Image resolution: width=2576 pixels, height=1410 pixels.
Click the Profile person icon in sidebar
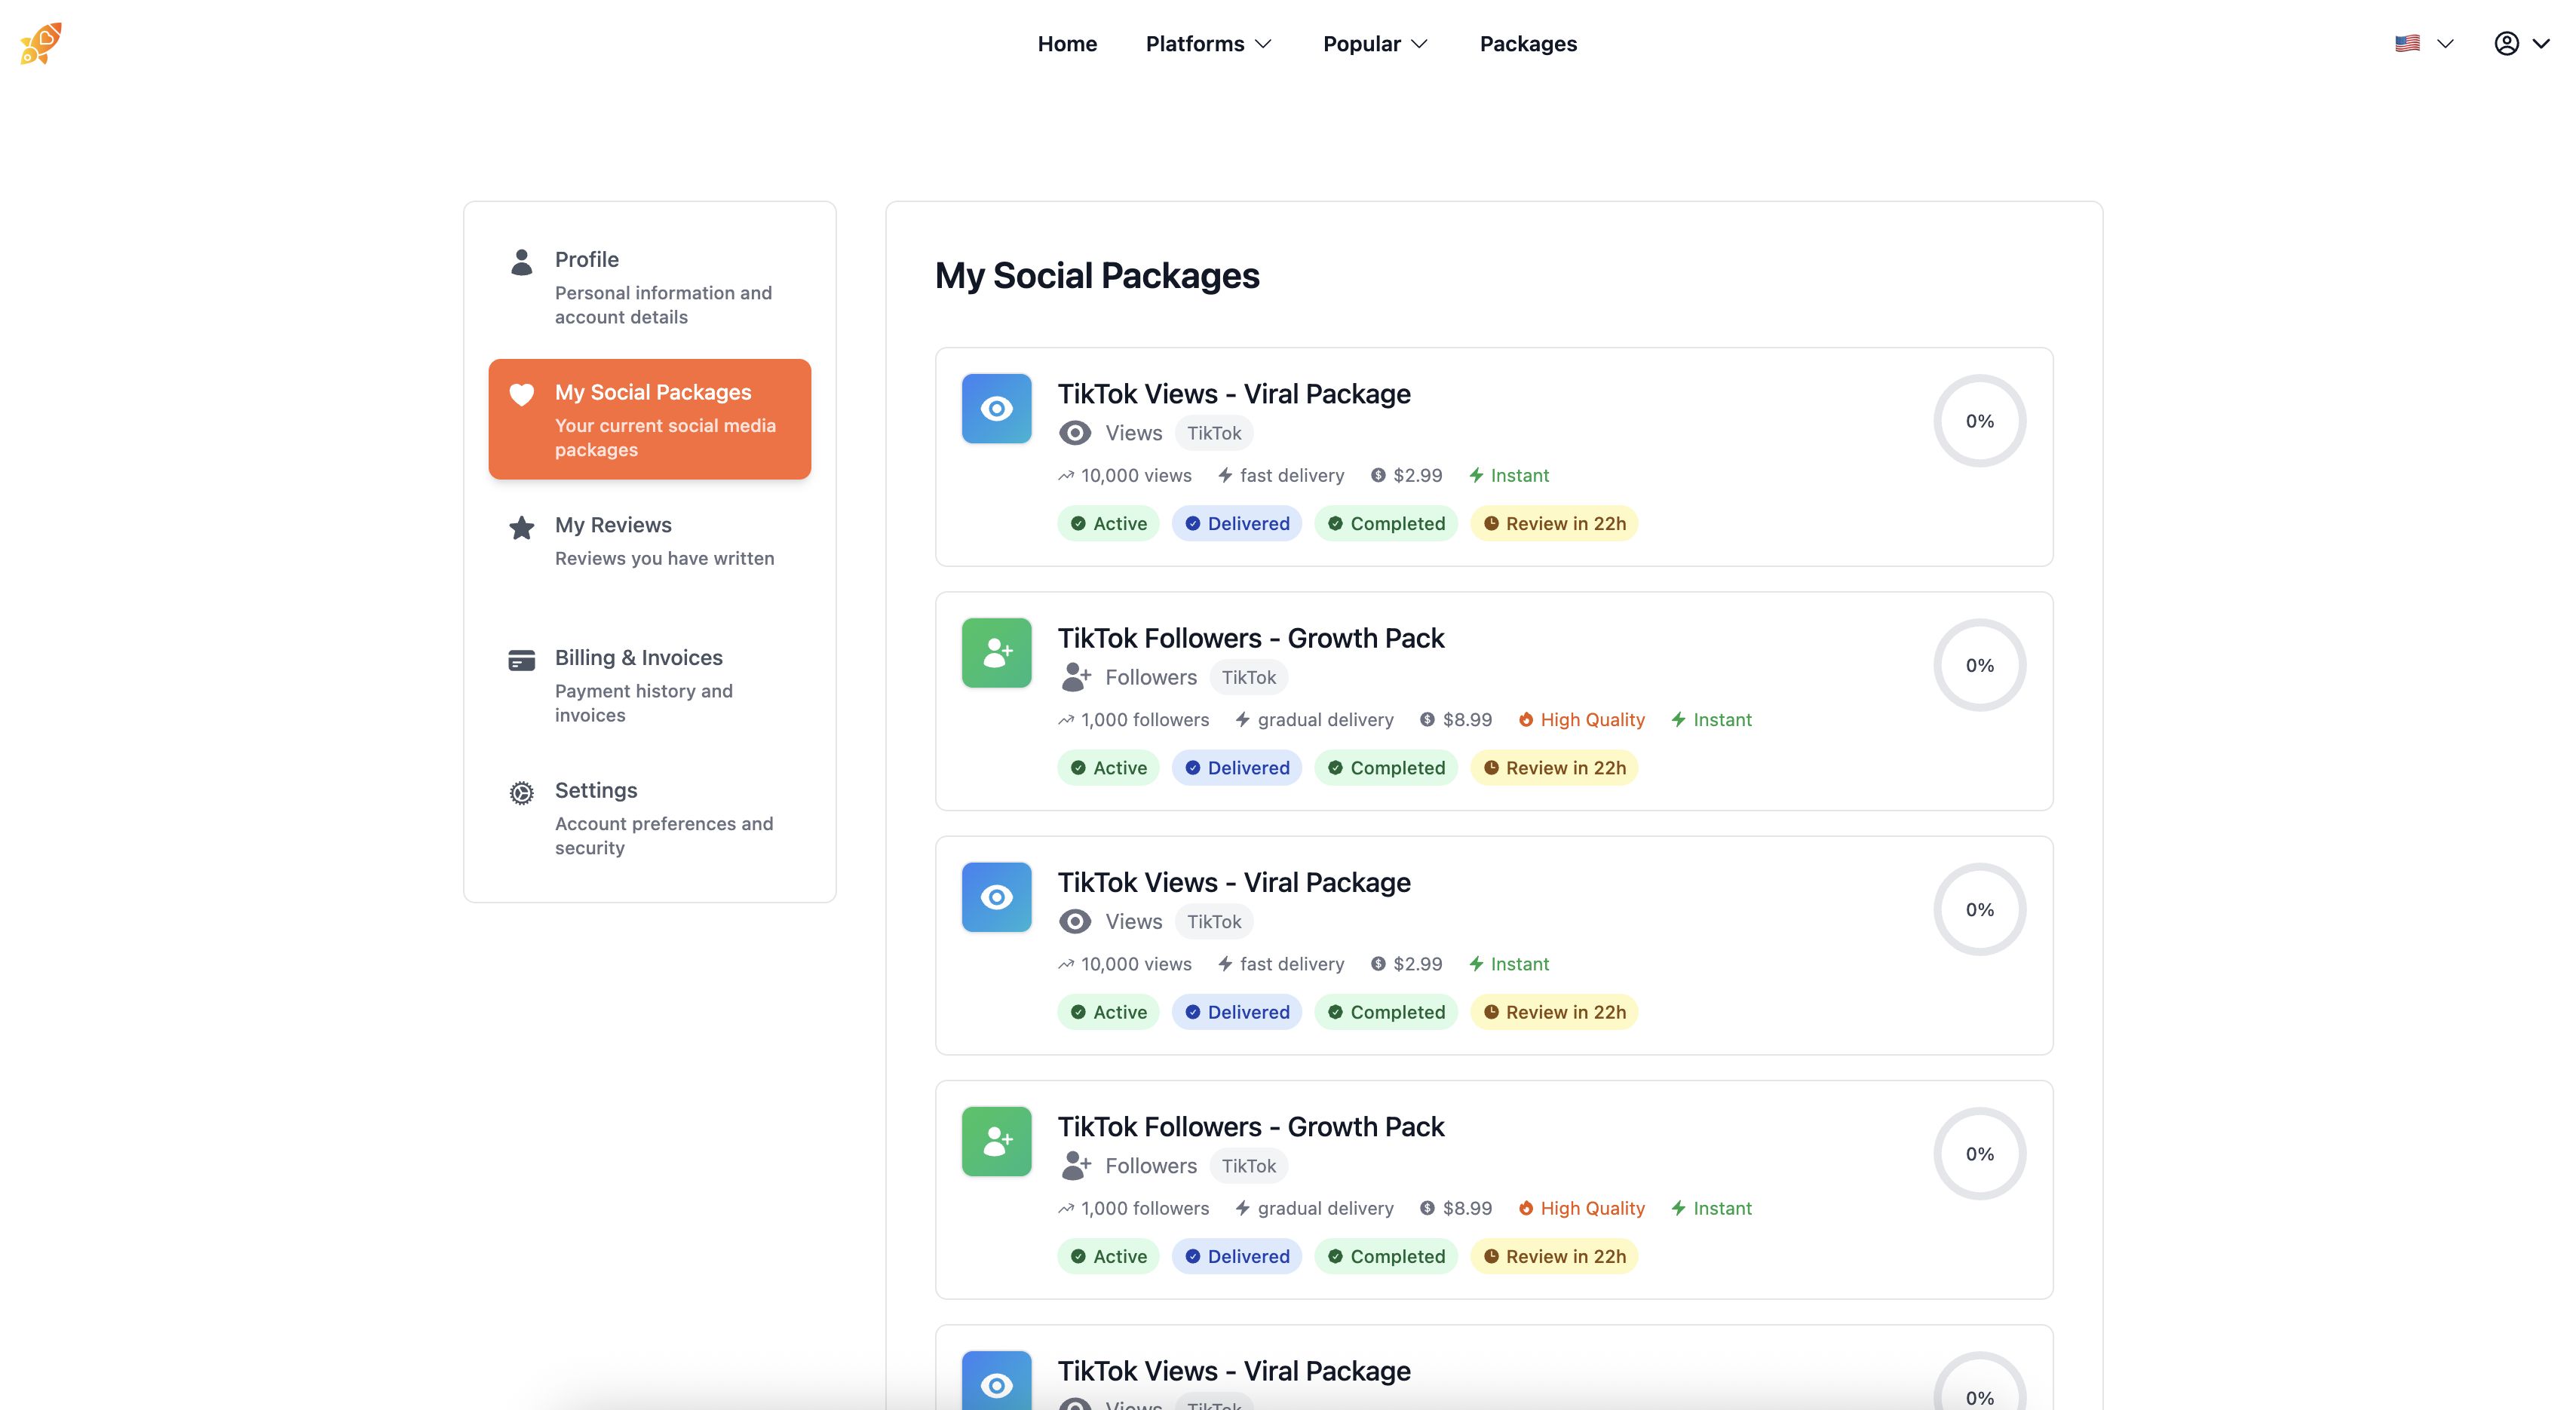(x=521, y=262)
